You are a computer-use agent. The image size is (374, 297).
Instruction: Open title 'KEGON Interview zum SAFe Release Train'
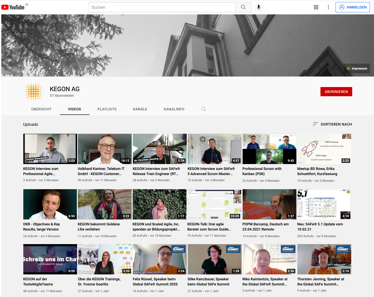[156, 171]
